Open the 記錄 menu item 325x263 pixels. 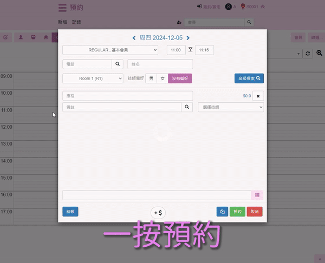click(x=76, y=22)
